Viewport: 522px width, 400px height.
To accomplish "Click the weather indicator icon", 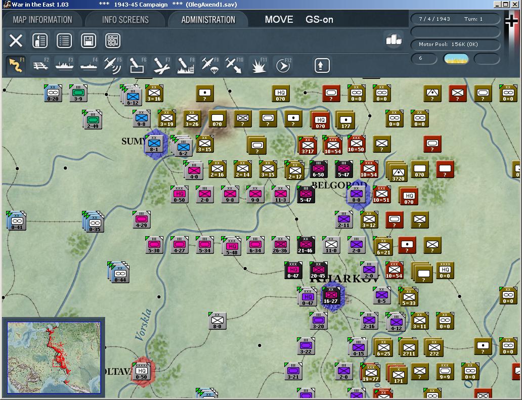I will [456, 59].
